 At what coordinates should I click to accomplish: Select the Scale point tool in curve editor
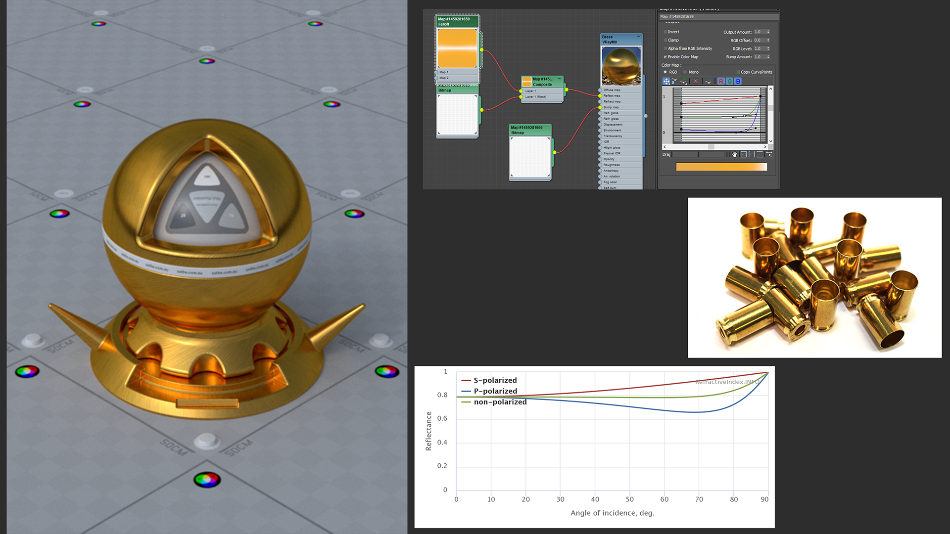[674, 81]
